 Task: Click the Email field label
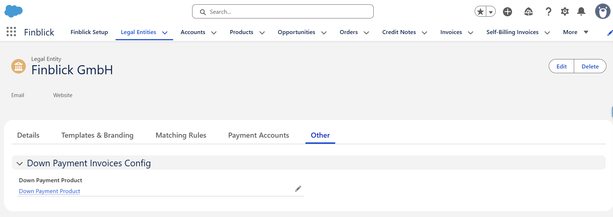17,95
